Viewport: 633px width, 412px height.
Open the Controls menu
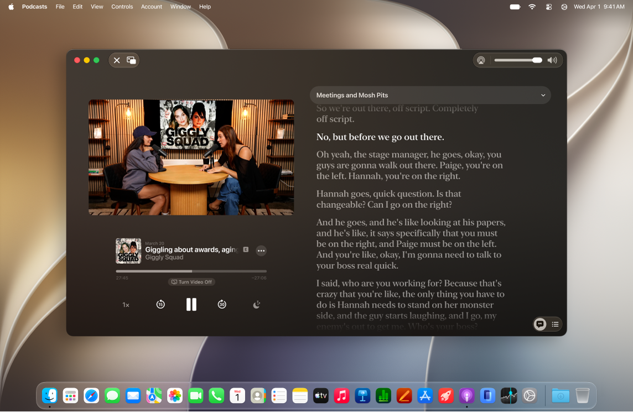click(122, 7)
